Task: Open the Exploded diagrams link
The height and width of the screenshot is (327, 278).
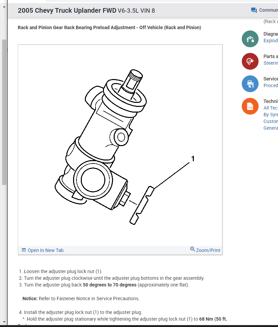Action: point(271,41)
